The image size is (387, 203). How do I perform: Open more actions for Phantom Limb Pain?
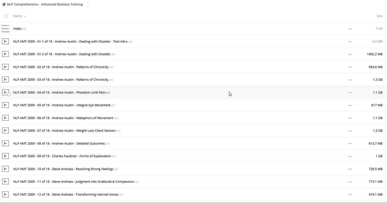[350, 92]
